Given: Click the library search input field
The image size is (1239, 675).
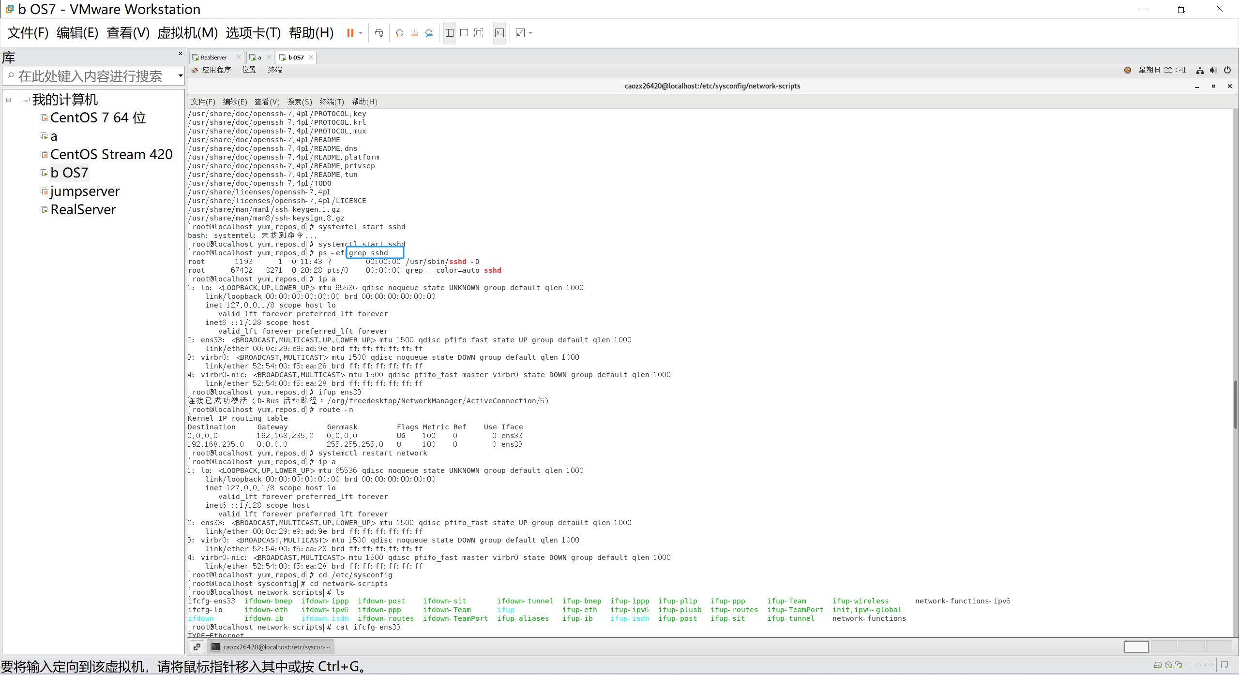Looking at the screenshot, I should point(90,76).
